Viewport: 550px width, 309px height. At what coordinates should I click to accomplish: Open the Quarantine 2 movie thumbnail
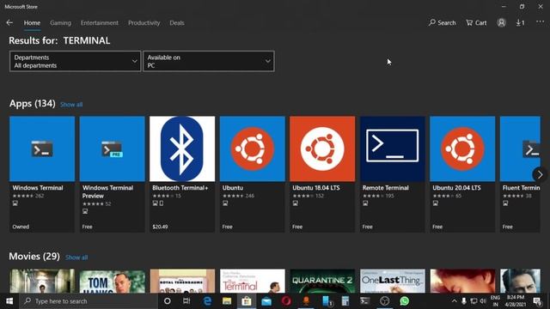(x=322, y=281)
